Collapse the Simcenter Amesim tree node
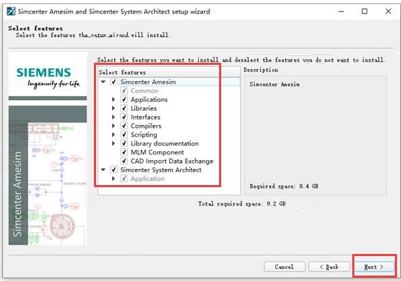 (103, 82)
